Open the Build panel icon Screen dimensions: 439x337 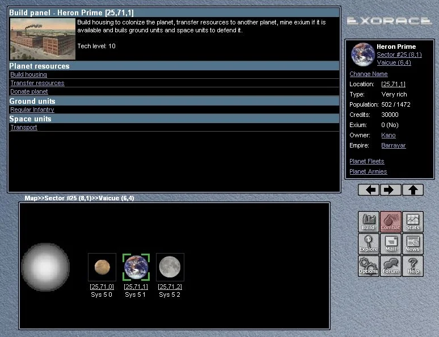click(368, 222)
